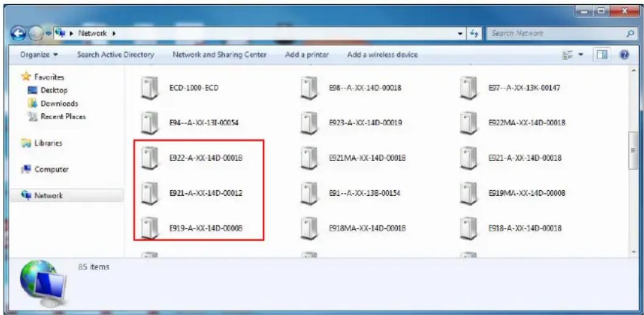The image size is (644, 315).
Task: Open the Help question mark icon
Action: 625,54
